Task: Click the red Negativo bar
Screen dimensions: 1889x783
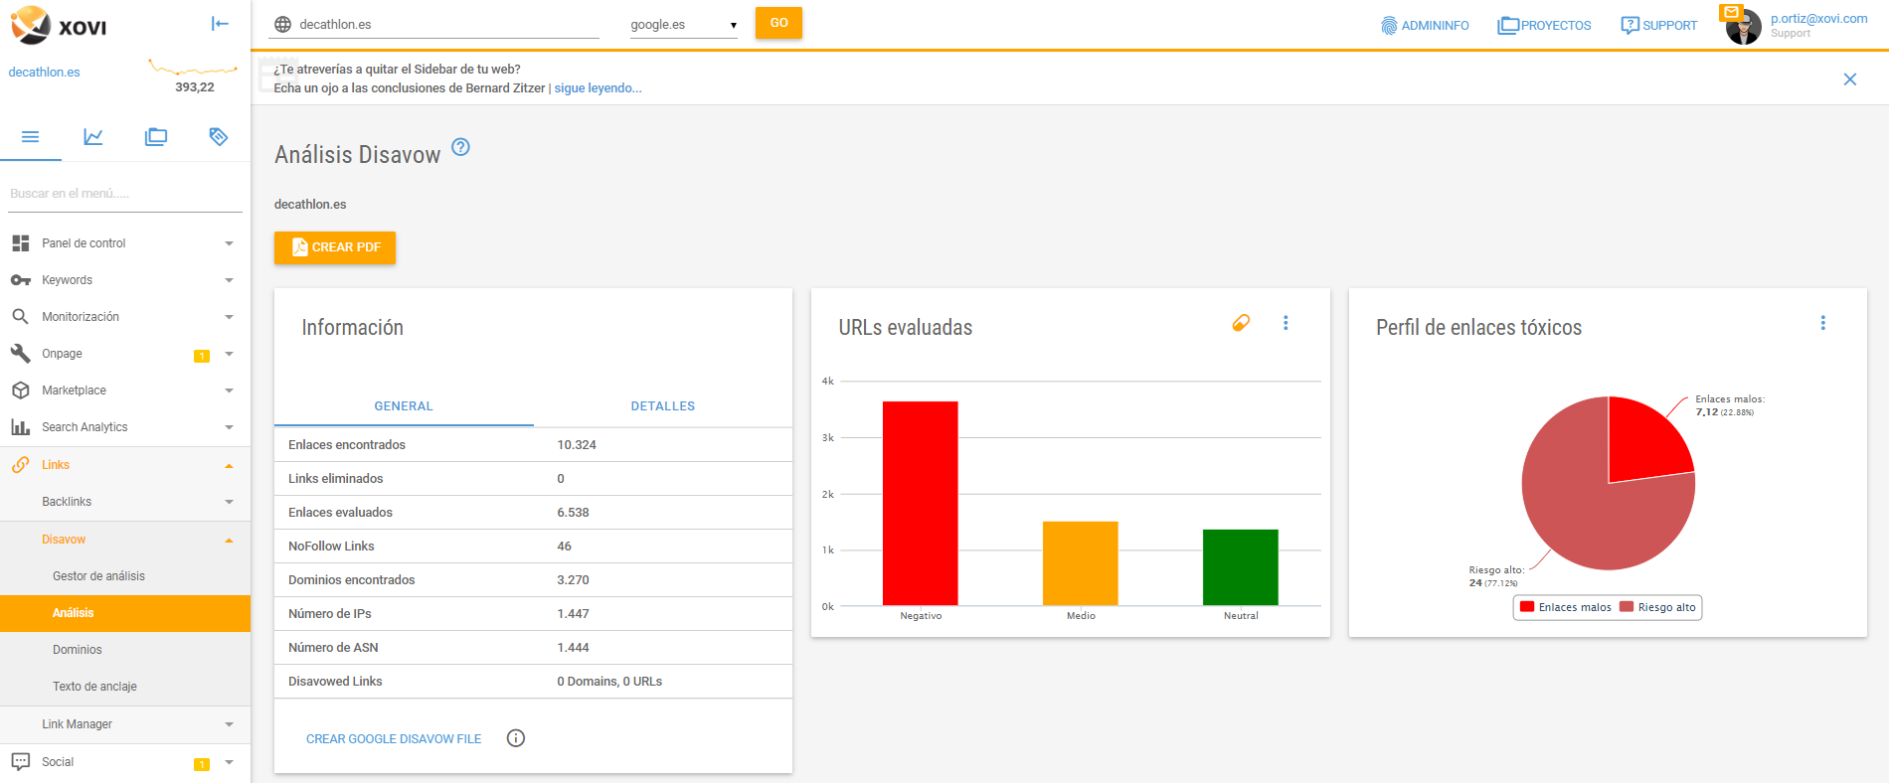Action: pyautogui.click(x=920, y=503)
